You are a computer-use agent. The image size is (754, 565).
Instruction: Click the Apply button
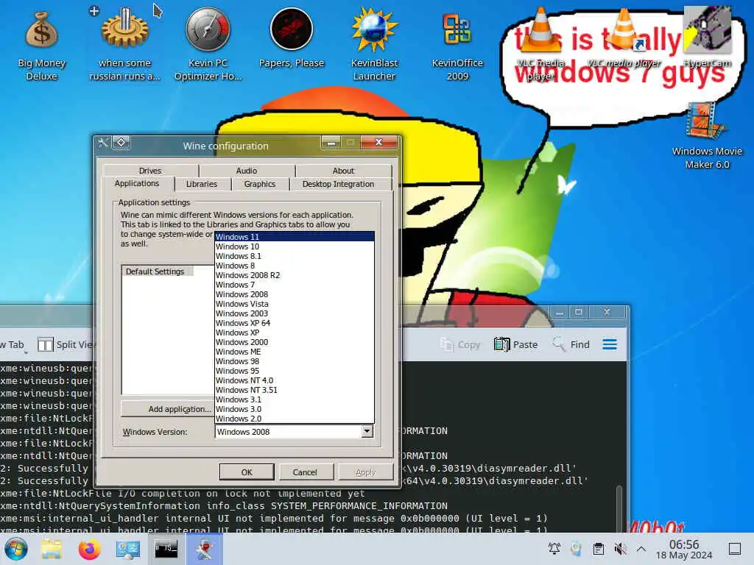click(x=365, y=472)
